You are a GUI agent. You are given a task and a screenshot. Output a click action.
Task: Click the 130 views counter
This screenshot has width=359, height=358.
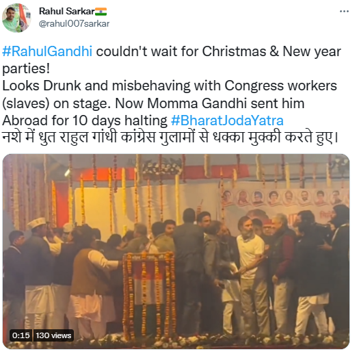(53, 335)
